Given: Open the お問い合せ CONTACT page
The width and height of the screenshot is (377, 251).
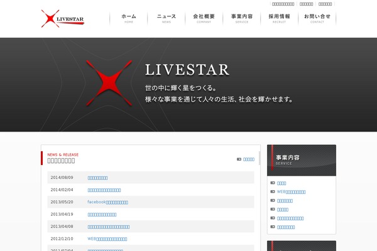Looking at the screenshot, I should tap(317, 18).
